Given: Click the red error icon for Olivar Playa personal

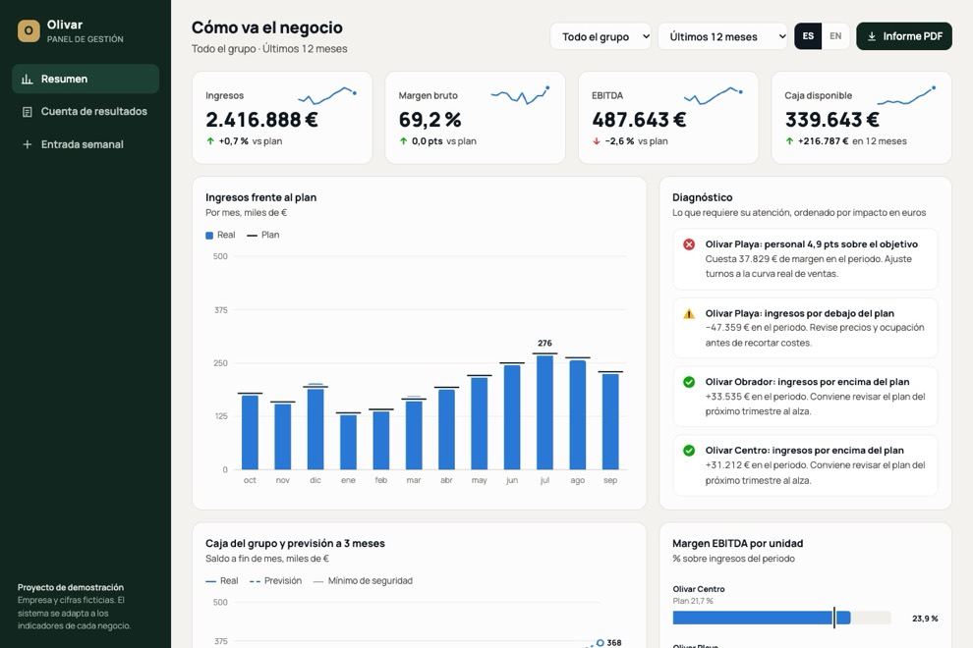Looking at the screenshot, I should pos(689,244).
